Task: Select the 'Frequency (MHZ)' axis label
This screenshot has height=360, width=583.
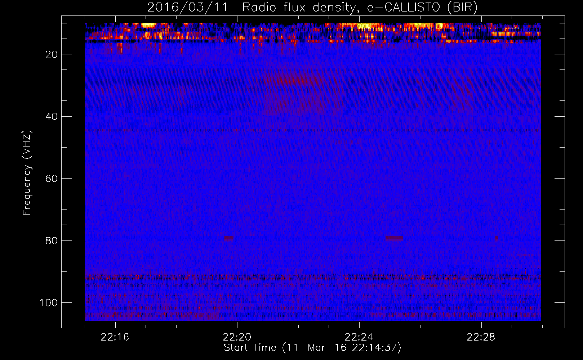Action: [27, 173]
